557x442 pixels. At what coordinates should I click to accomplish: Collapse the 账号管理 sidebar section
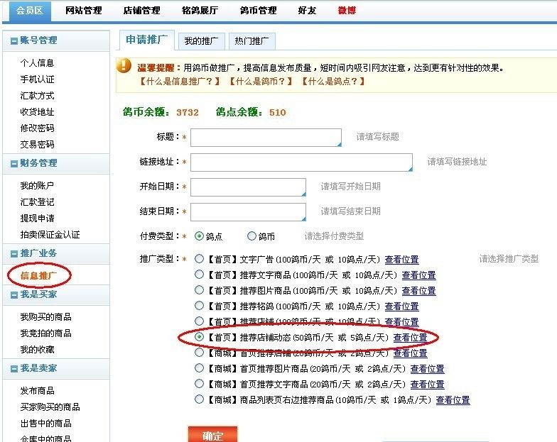14,41
